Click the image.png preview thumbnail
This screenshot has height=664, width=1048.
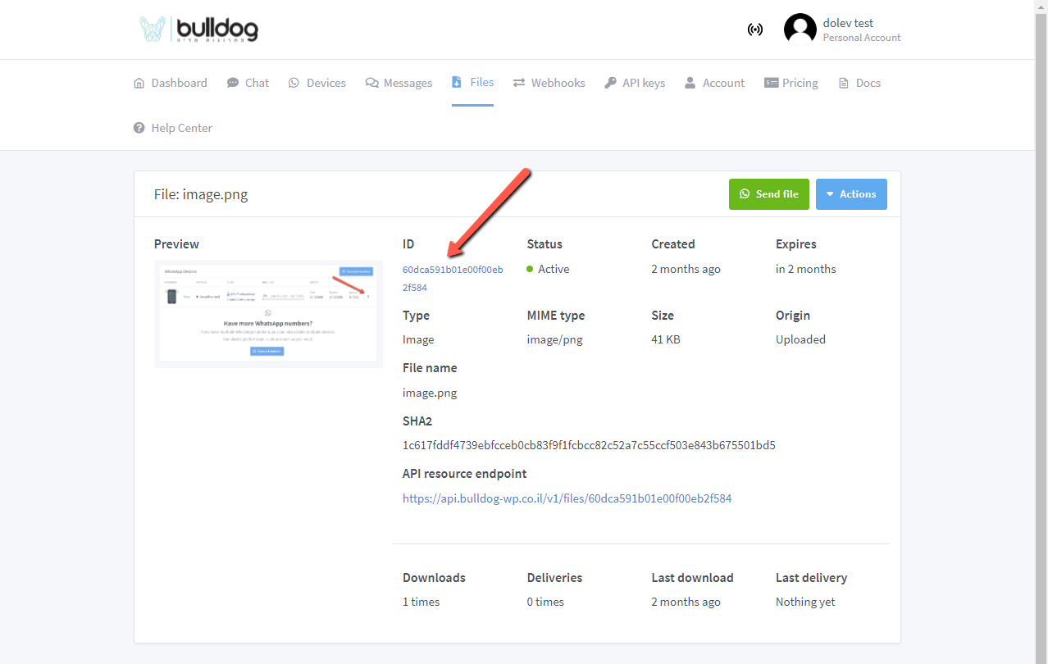[x=268, y=314]
